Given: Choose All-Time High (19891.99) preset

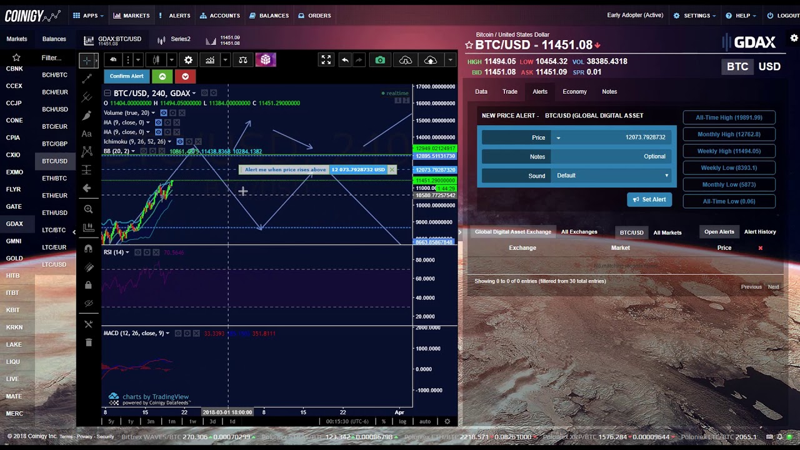Looking at the screenshot, I should (729, 117).
